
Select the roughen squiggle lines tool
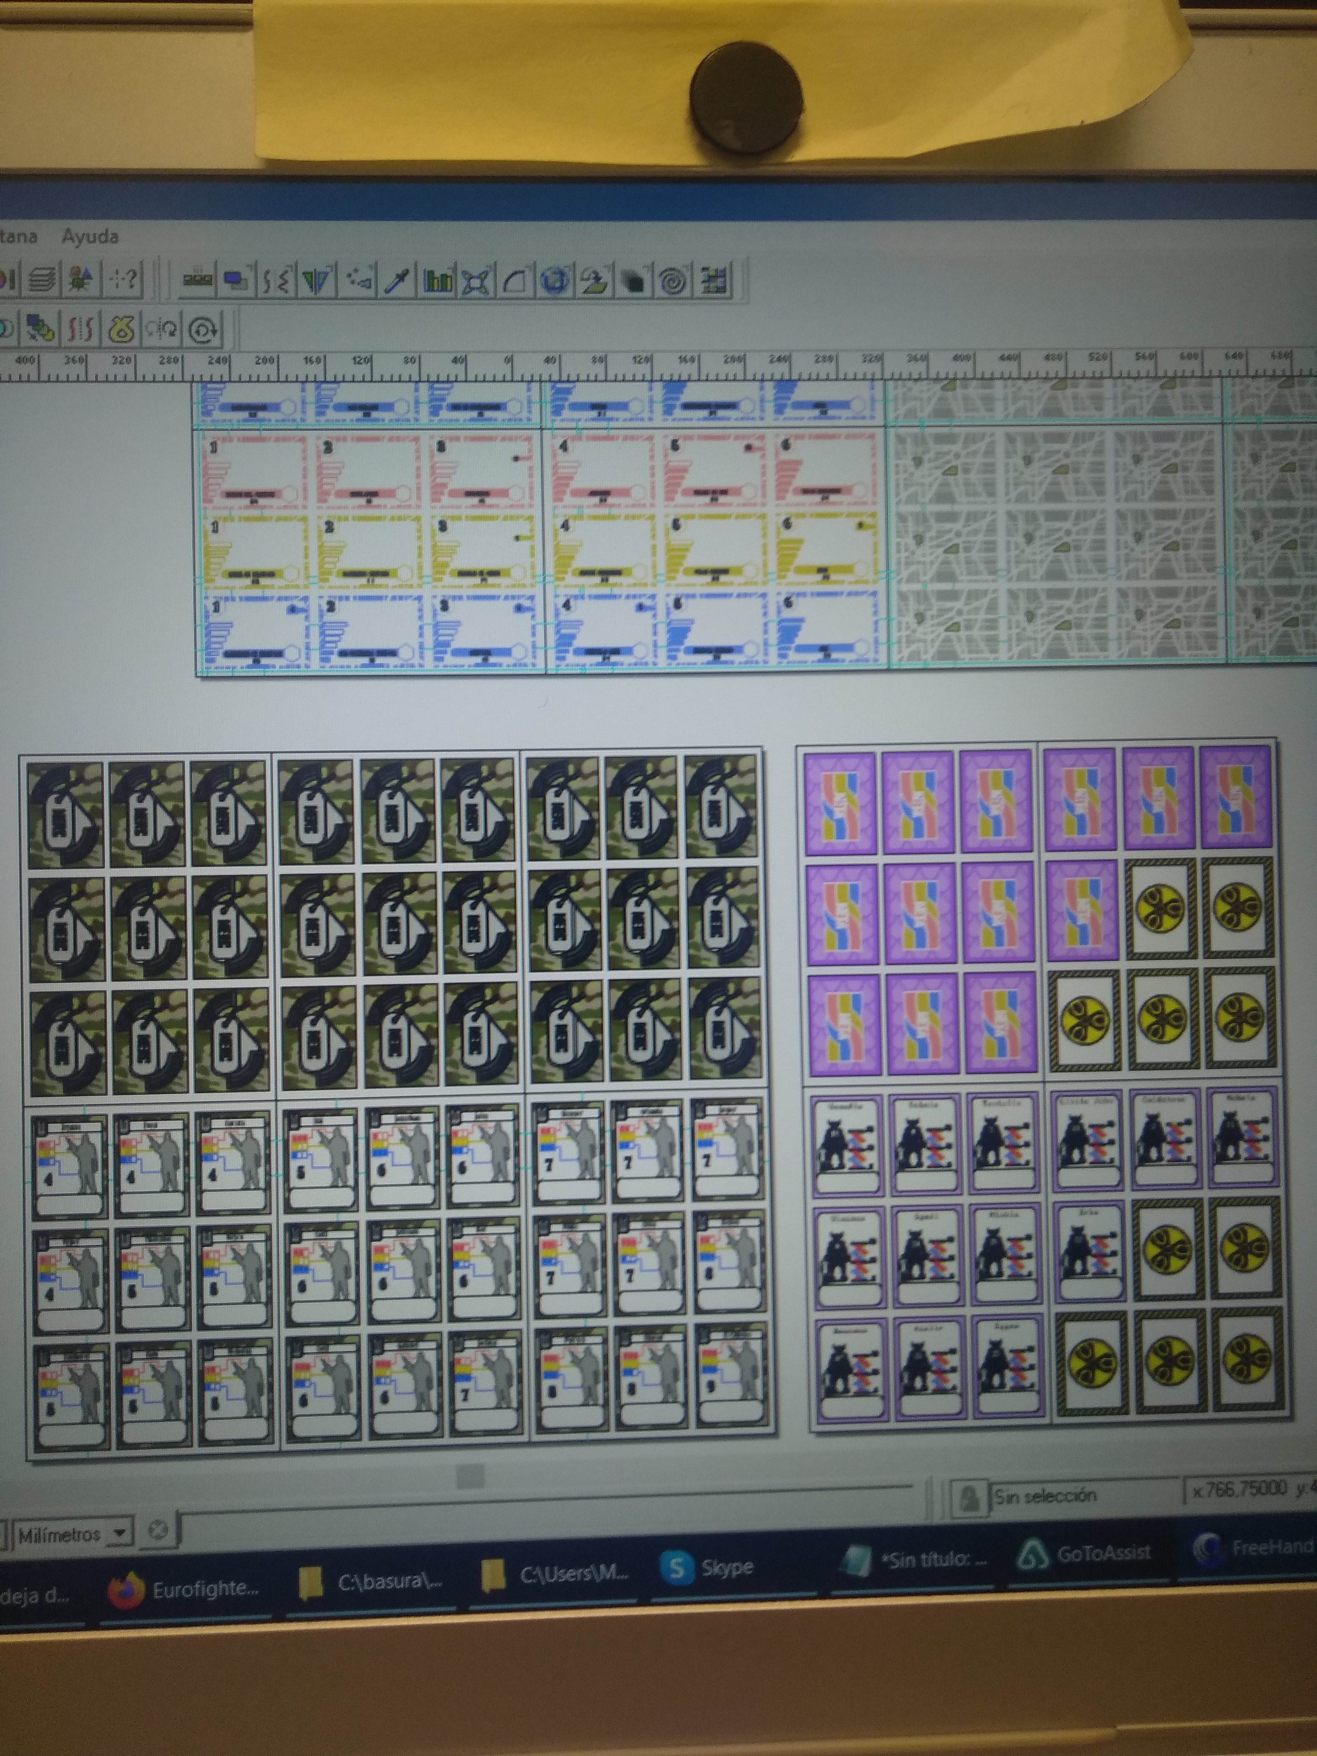pyautogui.click(x=277, y=280)
